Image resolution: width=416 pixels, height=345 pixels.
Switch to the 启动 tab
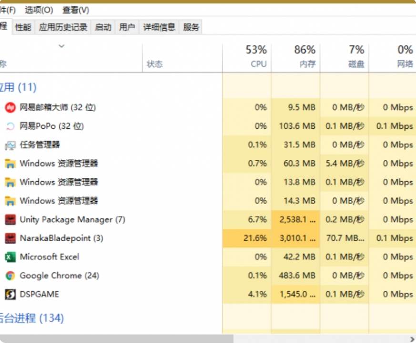[x=103, y=27]
